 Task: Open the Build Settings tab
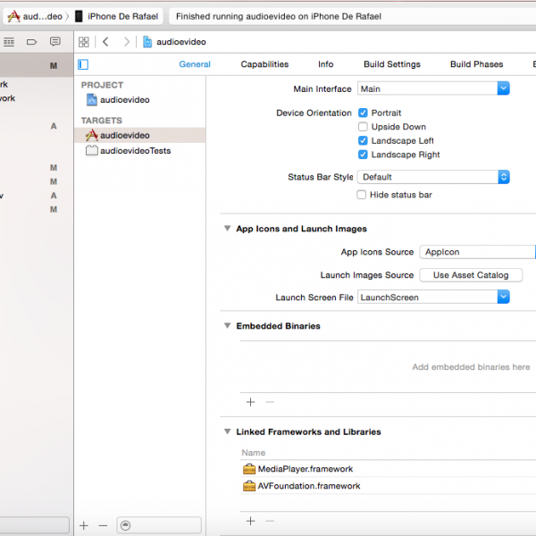pyautogui.click(x=392, y=64)
